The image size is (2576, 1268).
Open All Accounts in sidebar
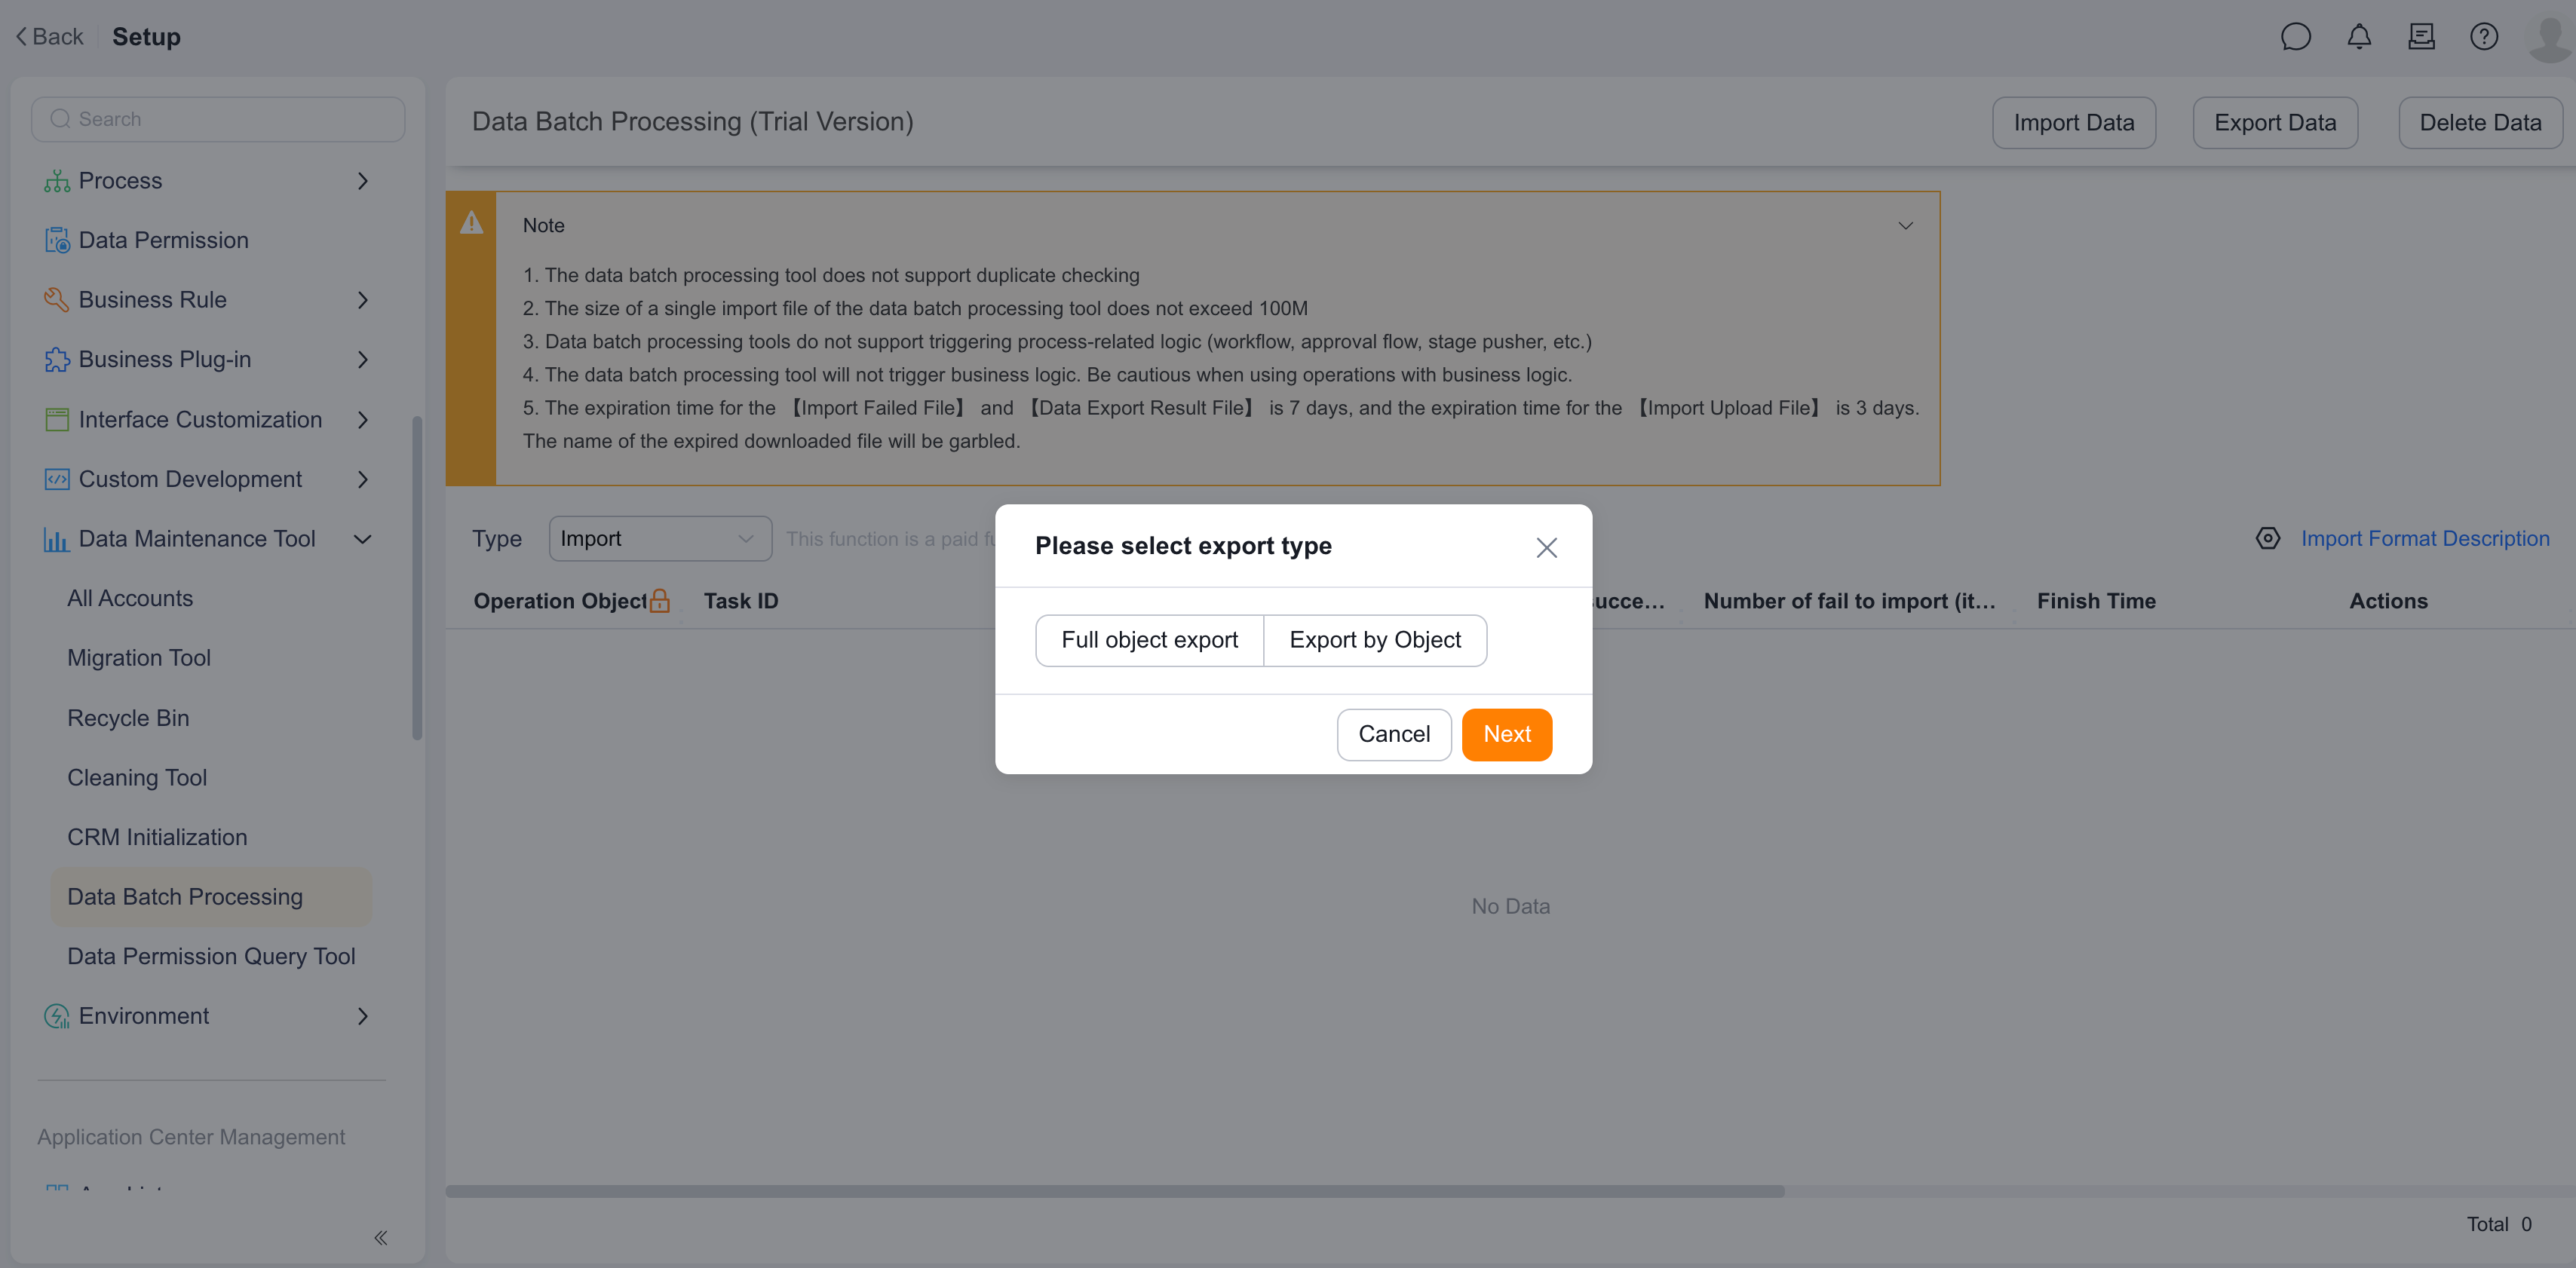click(x=130, y=598)
